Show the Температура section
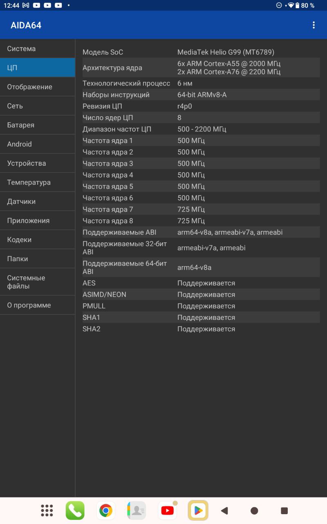This screenshot has width=327, height=524. coord(37,182)
